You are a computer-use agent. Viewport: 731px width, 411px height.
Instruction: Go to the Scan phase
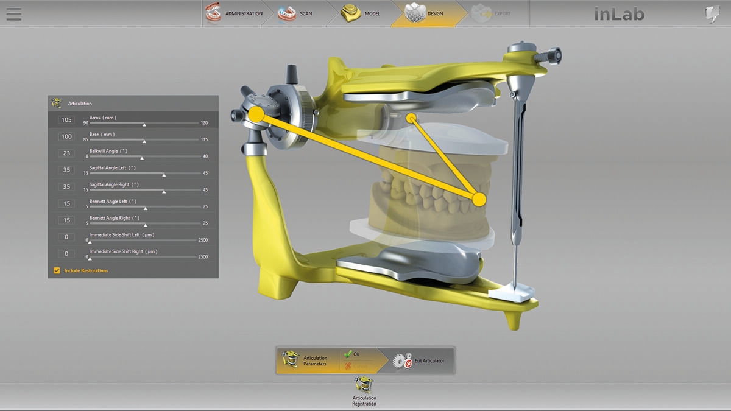point(287,13)
